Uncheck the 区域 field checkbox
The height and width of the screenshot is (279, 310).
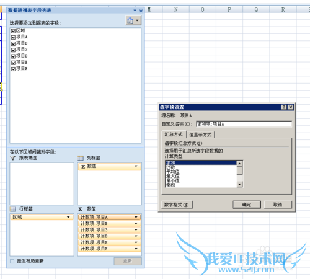13,31
